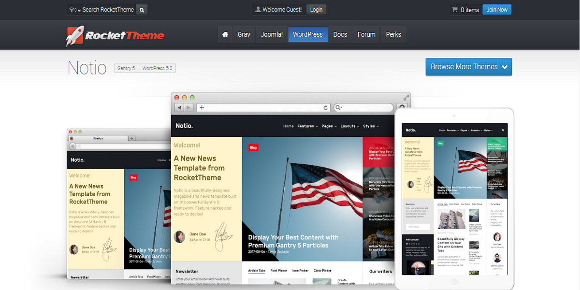Click the center browser plus button
Image resolution: width=580 pixels, height=290 pixels.
(x=202, y=108)
